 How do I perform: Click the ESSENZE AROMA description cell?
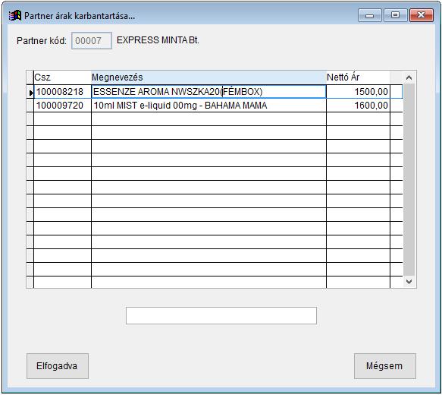coord(208,92)
